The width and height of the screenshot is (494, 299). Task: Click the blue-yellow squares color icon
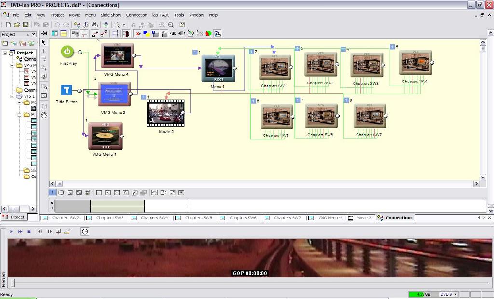click(x=147, y=33)
